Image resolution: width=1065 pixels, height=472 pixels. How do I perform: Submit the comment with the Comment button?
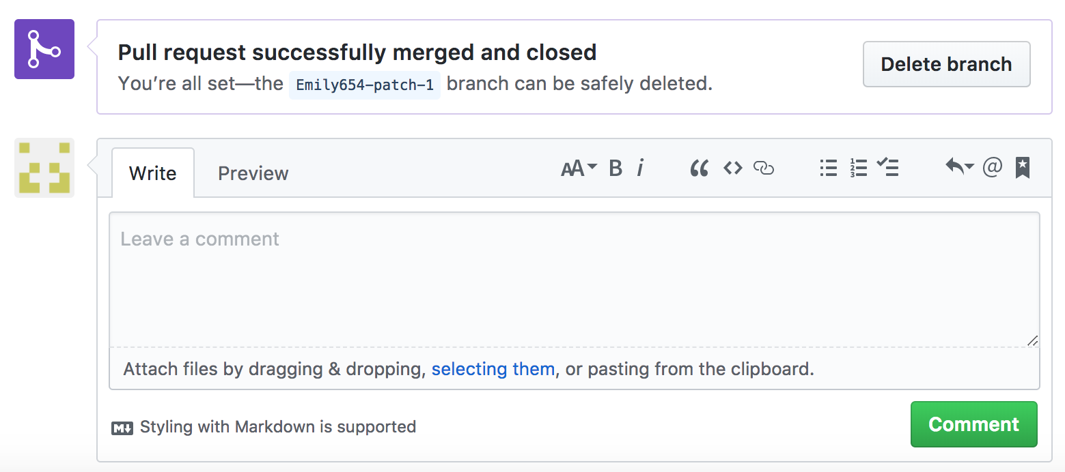(973, 424)
